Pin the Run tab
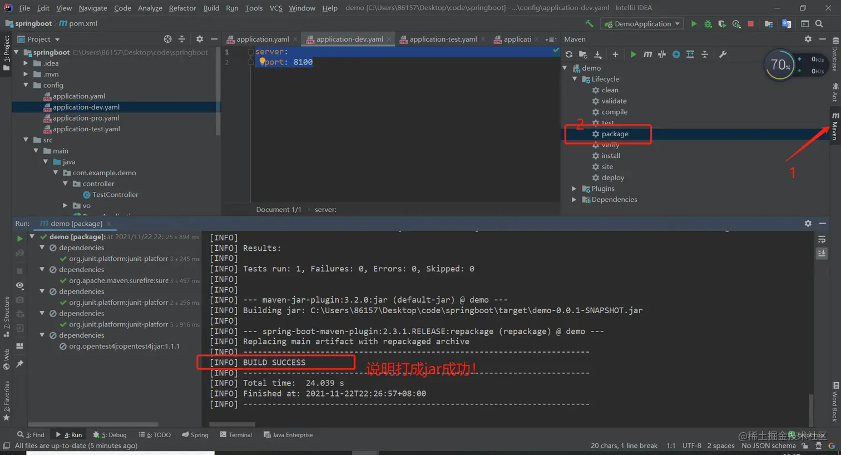Image resolution: width=841 pixels, height=455 pixels. pyautogui.click(x=19, y=364)
